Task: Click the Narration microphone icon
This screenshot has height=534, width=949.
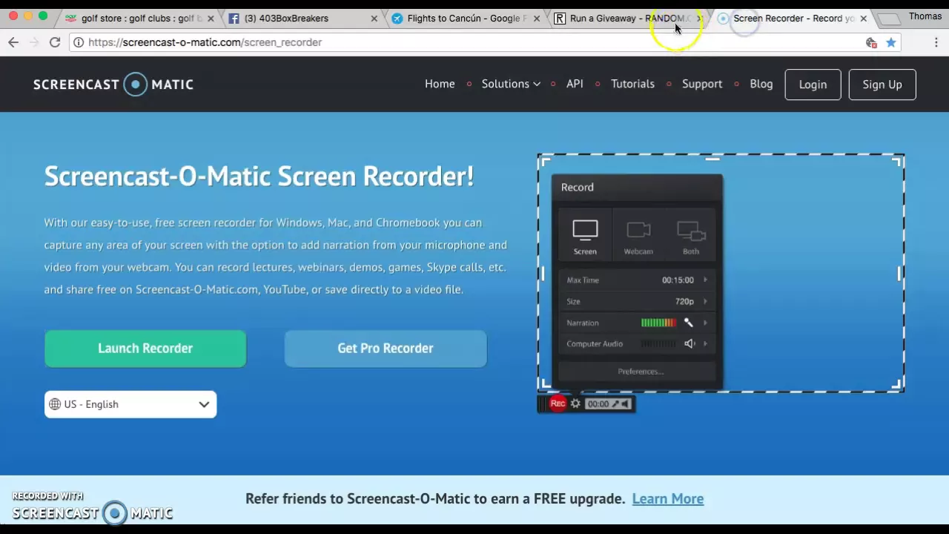Action: [x=688, y=323]
